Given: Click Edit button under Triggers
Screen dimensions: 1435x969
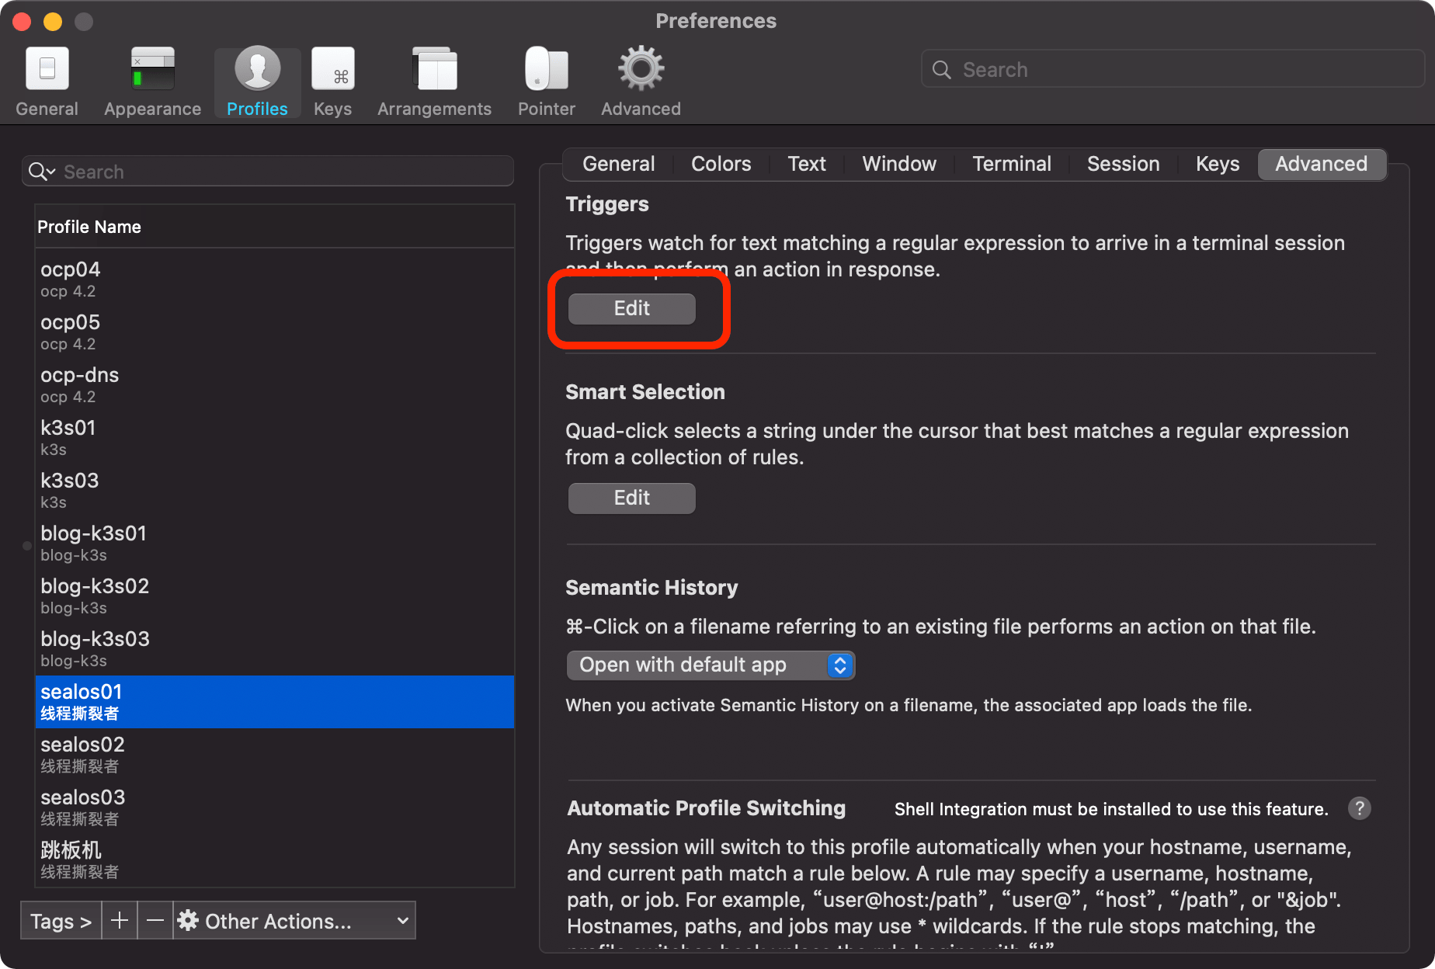Looking at the screenshot, I should pos(631,308).
